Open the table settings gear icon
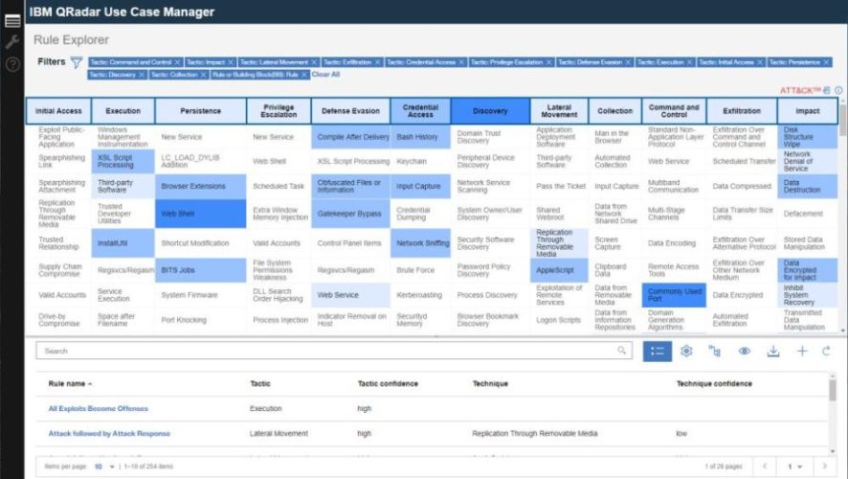 [686, 351]
